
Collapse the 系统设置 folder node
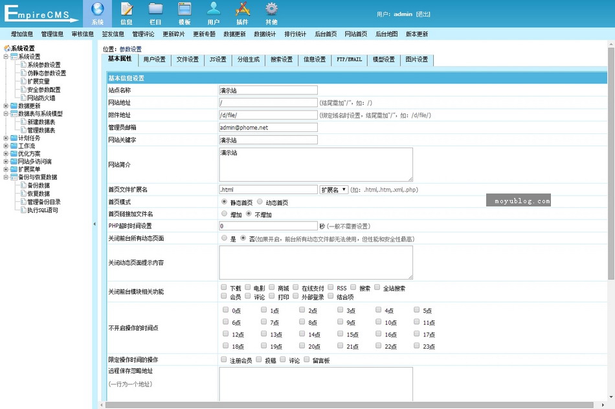6,56
